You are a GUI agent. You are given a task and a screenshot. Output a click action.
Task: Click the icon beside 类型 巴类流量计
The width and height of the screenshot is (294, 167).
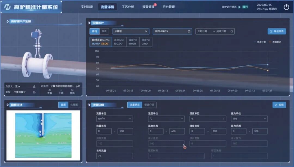[35, 92]
